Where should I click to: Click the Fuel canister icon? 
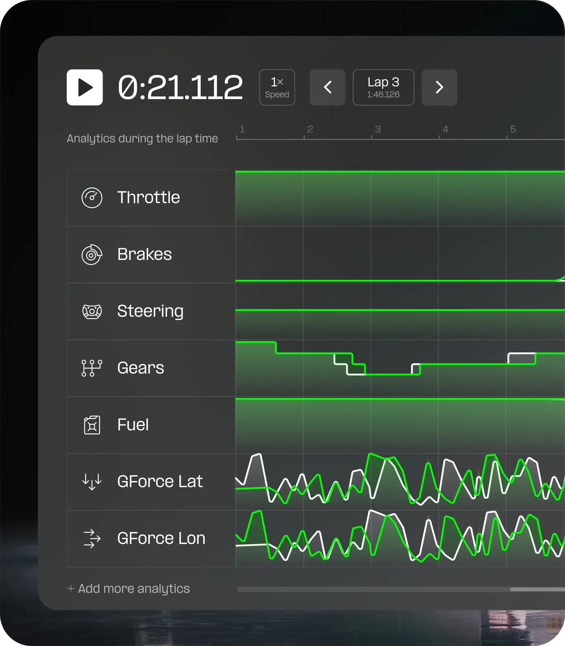[x=92, y=425]
